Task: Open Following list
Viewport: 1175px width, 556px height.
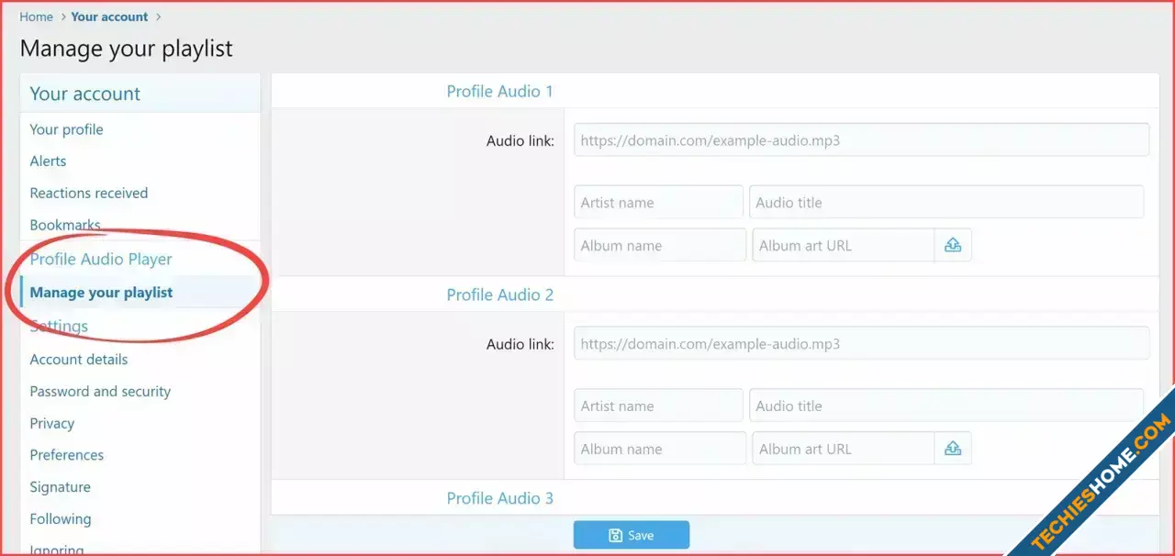Action: click(61, 519)
